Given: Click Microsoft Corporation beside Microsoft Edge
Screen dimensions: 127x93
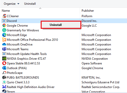Looking at the screenshot, I should click(96, 35).
